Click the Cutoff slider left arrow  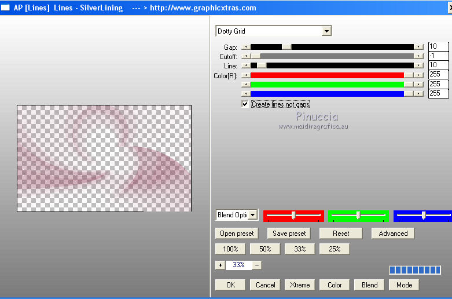pos(246,56)
